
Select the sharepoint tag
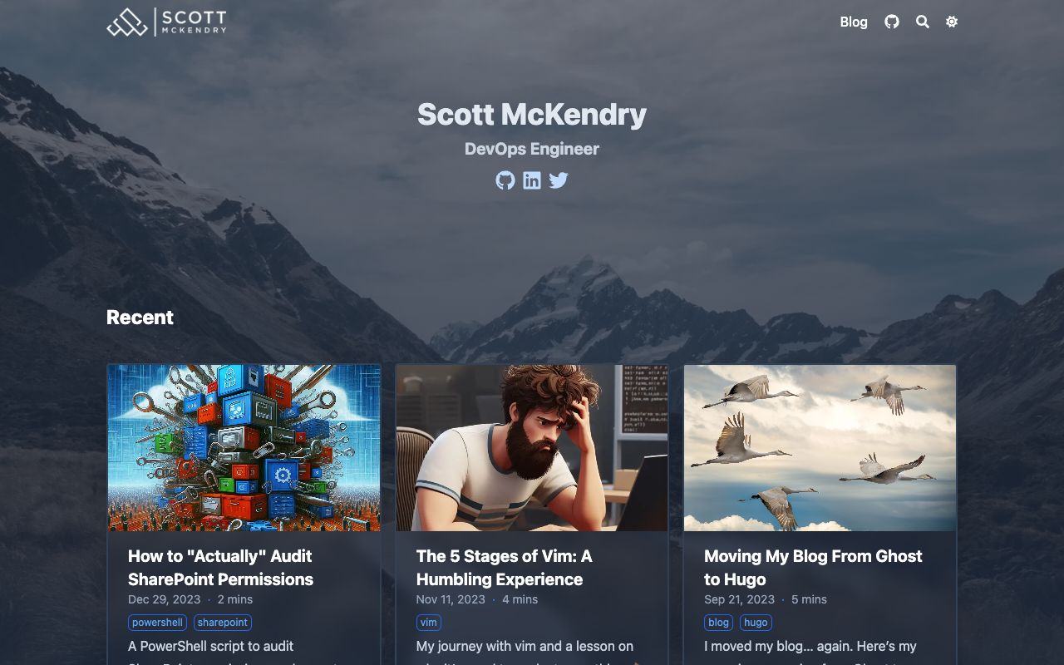223,623
